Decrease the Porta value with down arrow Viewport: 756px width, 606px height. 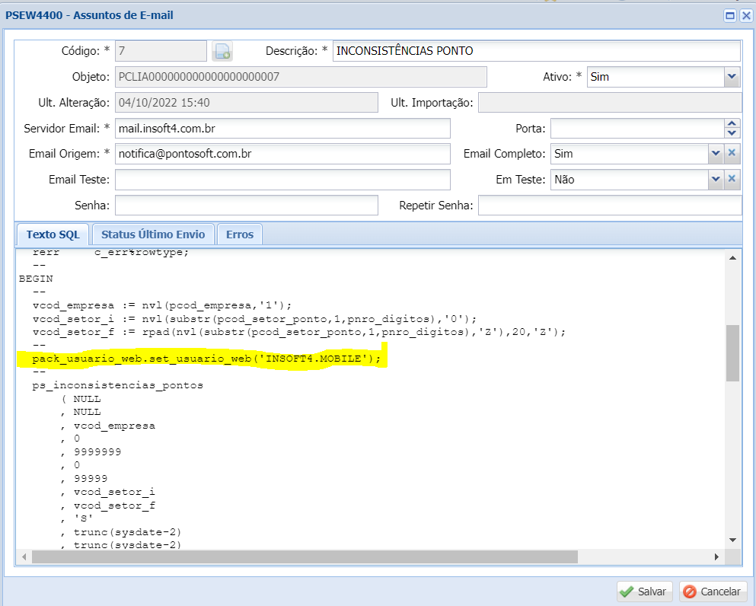click(x=732, y=133)
